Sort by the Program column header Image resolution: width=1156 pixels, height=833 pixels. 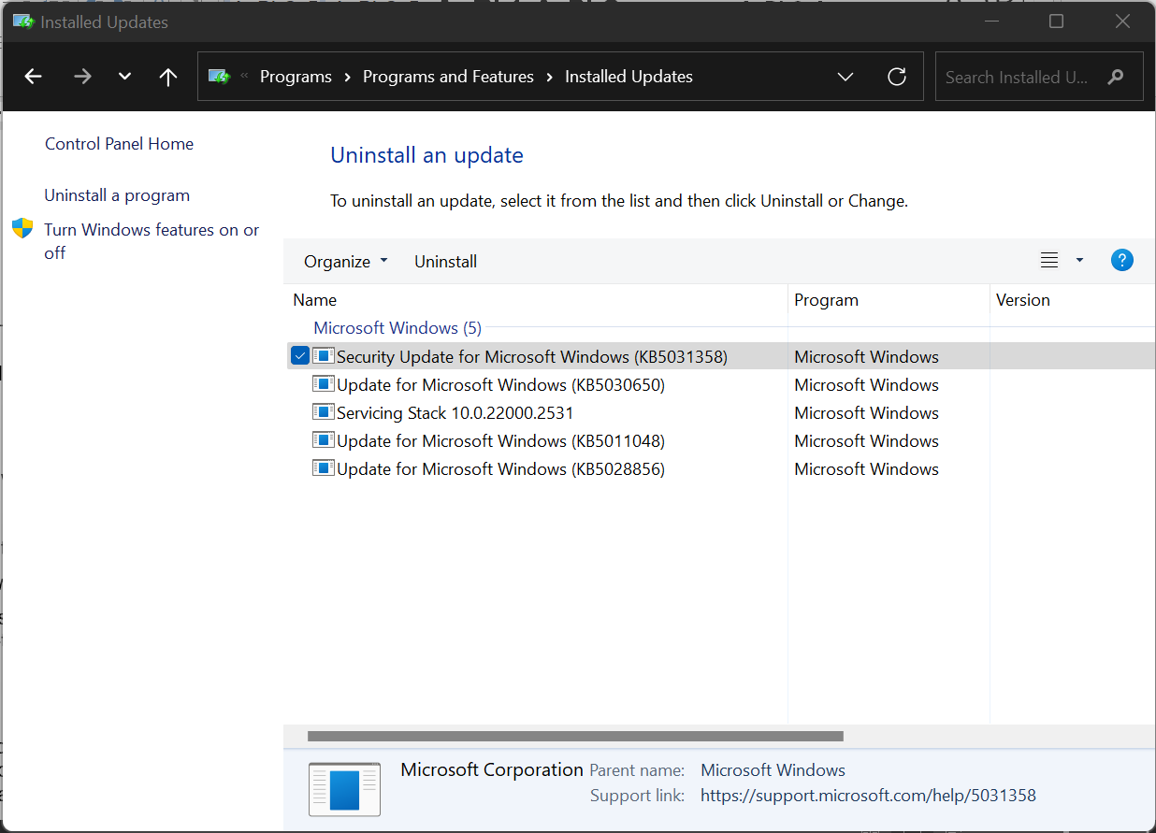889,300
